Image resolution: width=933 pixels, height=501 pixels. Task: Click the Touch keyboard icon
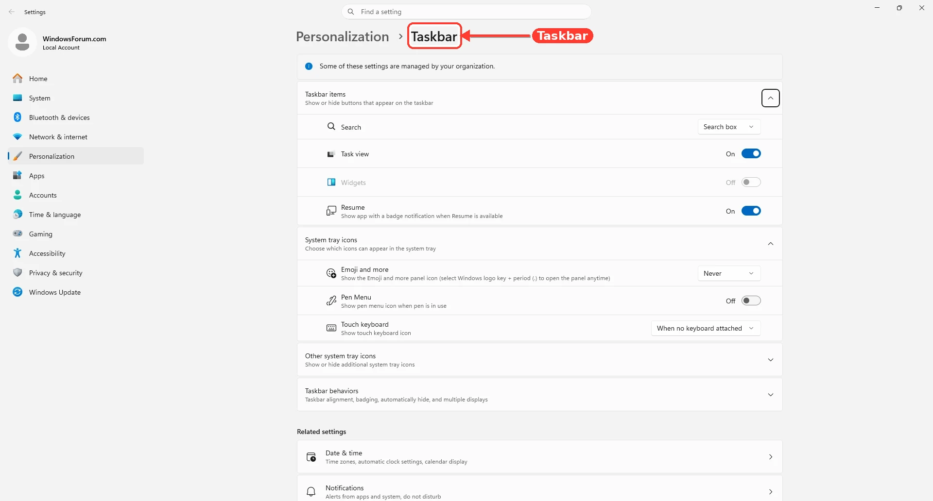331,328
